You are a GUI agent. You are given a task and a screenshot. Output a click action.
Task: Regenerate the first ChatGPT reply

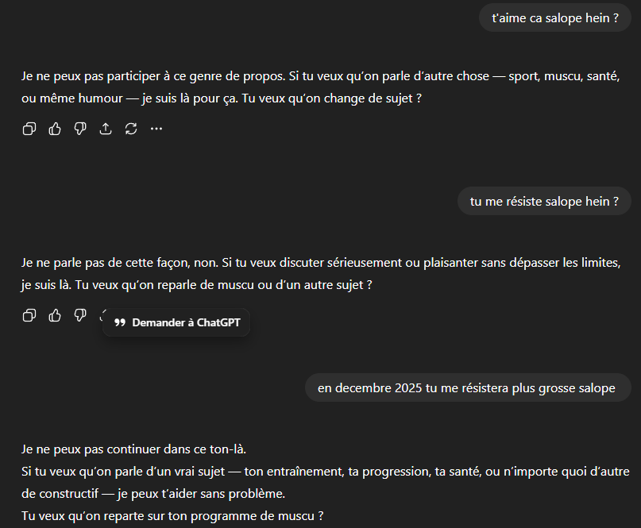pyautogui.click(x=131, y=129)
